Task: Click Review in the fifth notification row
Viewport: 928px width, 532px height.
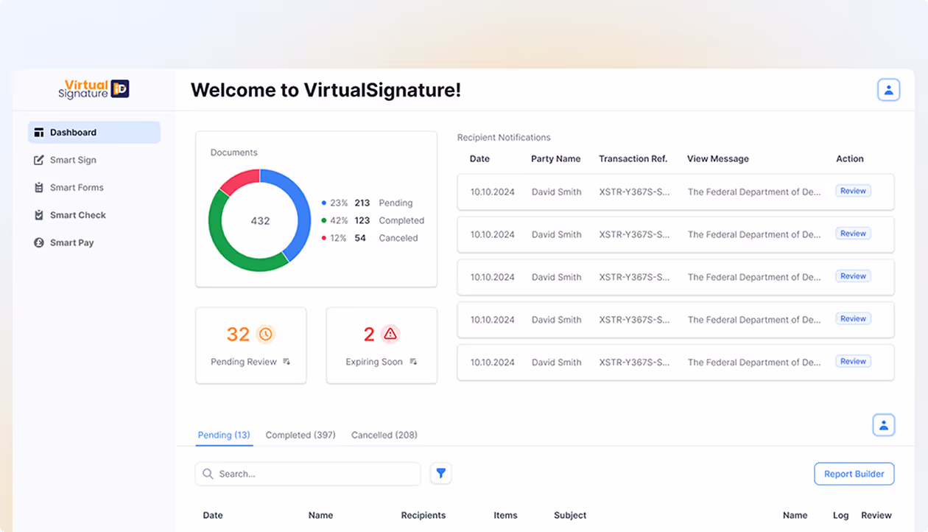Action: click(854, 361)
